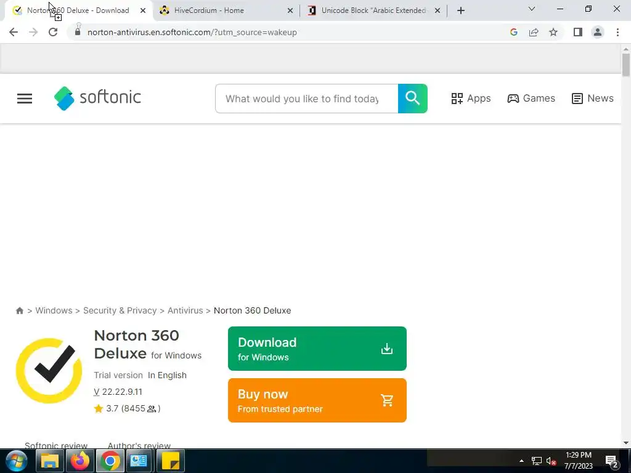The height and width of the screenshot is (473, 631).
Task: Click Download for Windows button
Action: pos(317,349)
